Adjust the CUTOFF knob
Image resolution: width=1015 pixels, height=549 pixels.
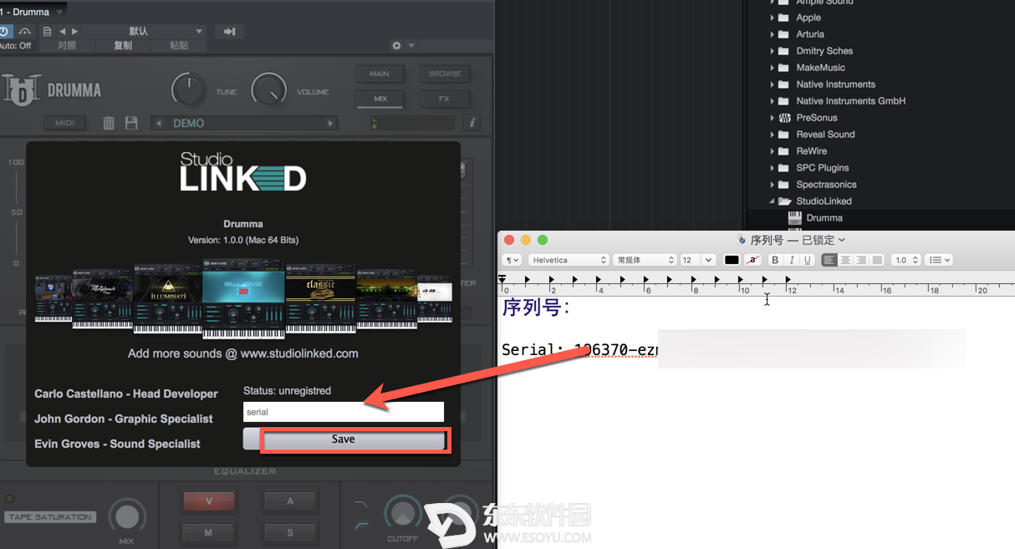click(403, 514)
